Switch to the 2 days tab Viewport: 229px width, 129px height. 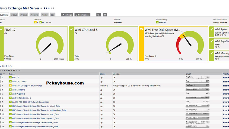click(x=14, y=15)
